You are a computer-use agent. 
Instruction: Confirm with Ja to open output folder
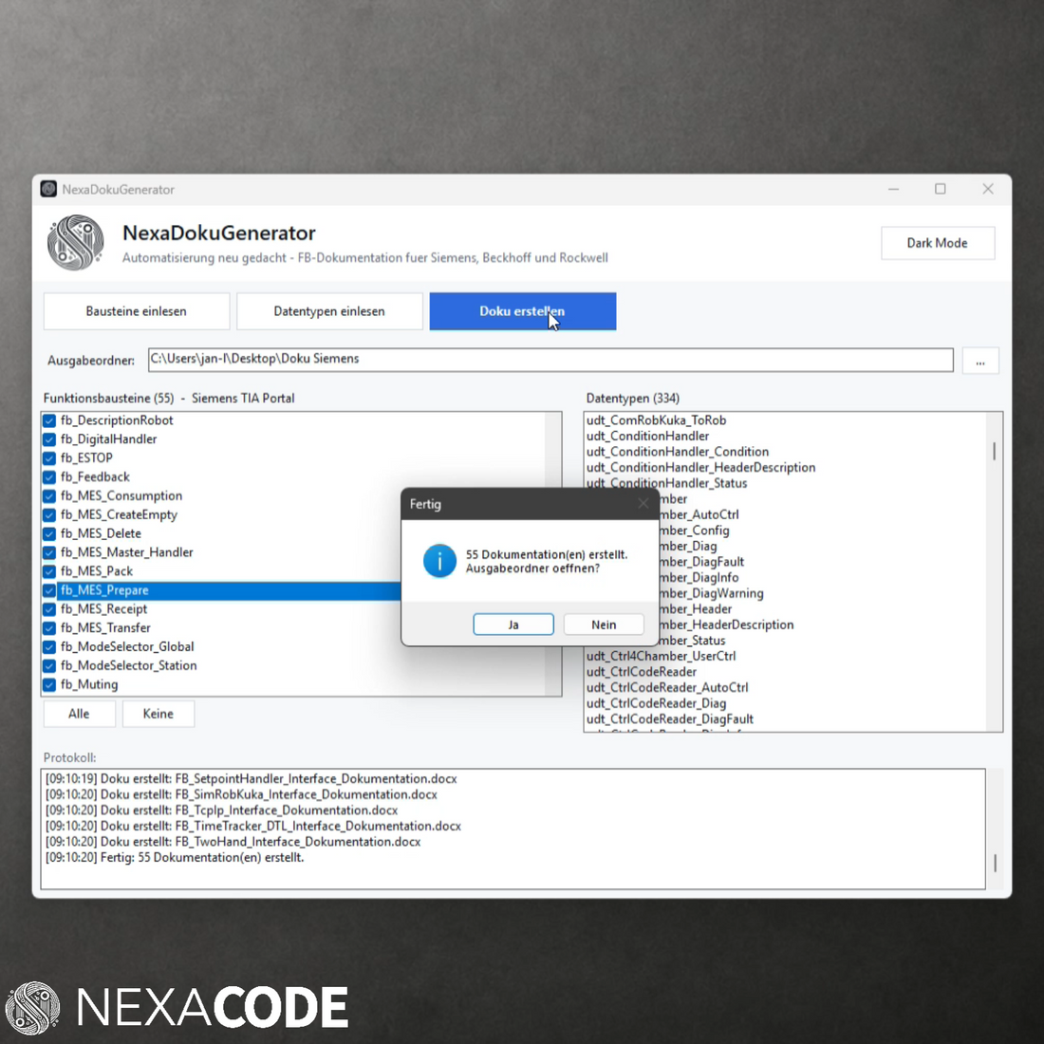513,625
